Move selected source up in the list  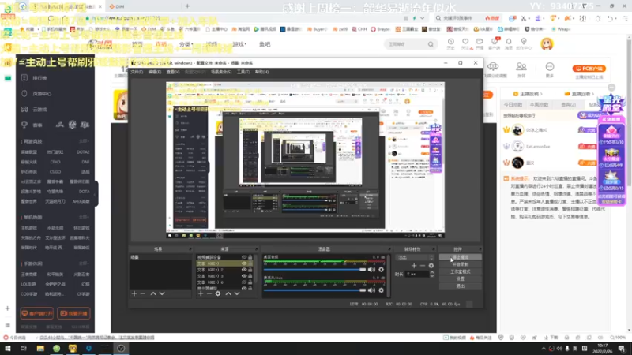228,293
